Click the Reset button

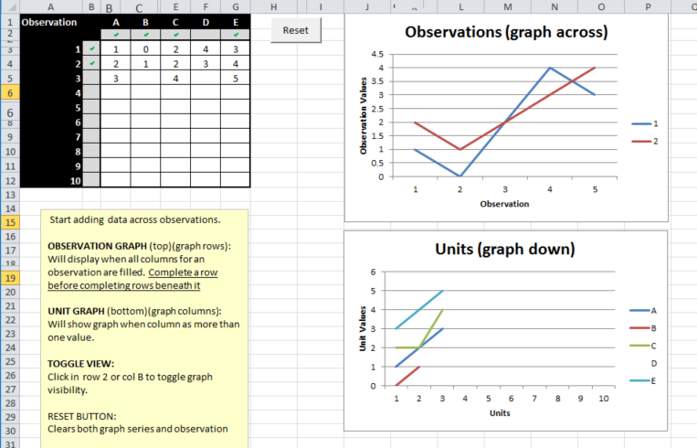pyautogui.click(x=296, y=30)
